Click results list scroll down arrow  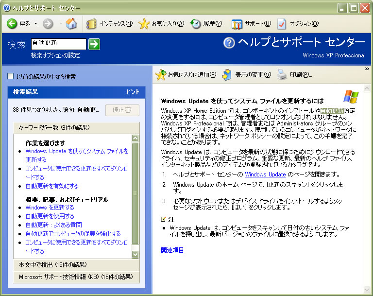click(x=136, y=254)
